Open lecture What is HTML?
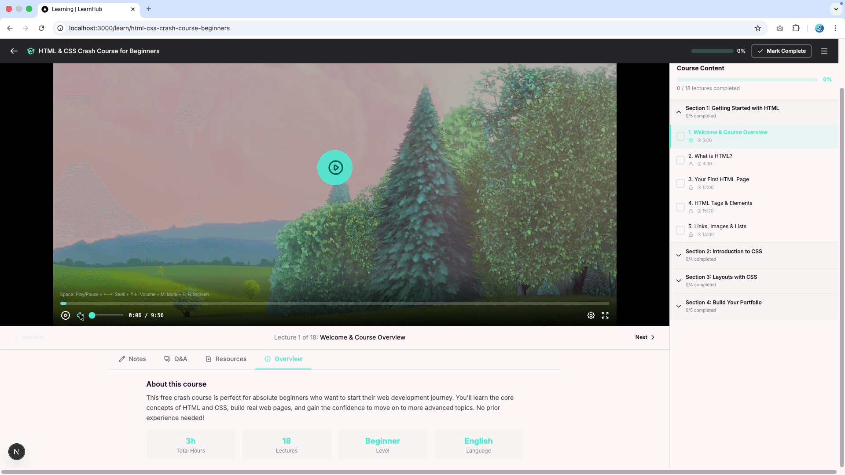845x475 pixels. click(754, 160)
